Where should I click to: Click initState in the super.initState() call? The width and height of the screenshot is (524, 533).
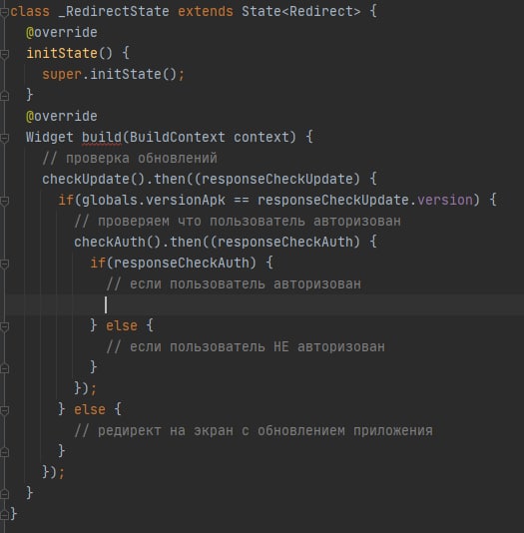coord(126,74)
